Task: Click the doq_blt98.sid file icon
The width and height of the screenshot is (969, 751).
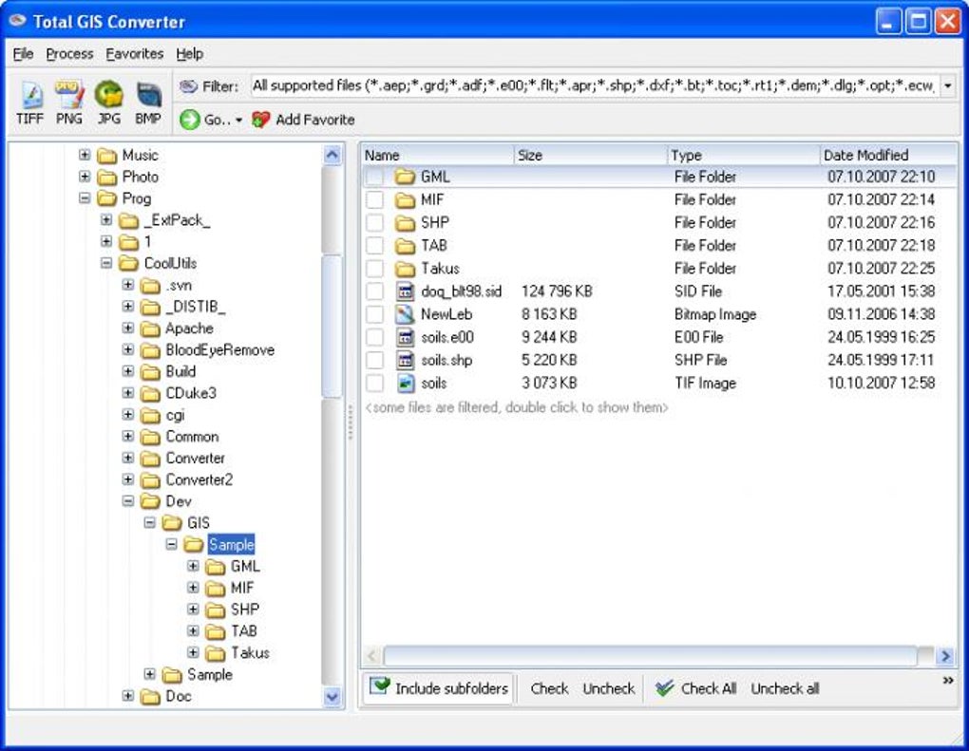Action: [405, 291]
